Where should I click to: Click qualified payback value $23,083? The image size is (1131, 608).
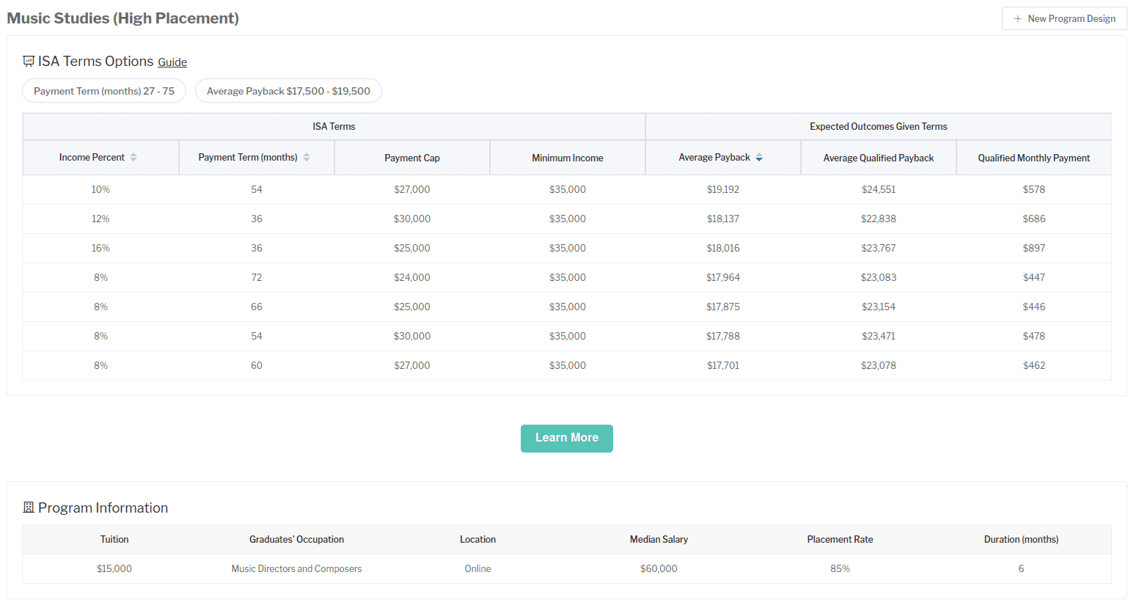point(879,277)
